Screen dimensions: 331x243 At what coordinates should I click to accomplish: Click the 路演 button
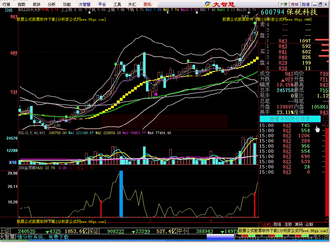(x=306, y=5)
